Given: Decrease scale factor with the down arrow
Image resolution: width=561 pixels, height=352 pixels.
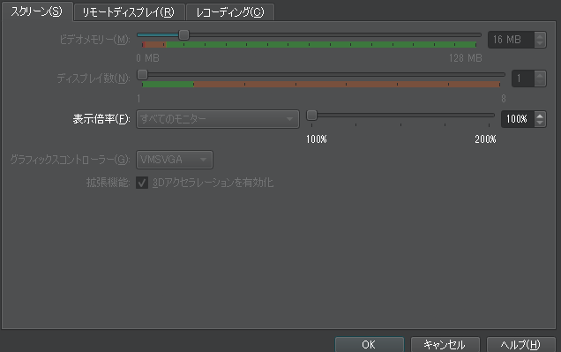Looking at the screenshot, I should (540, 123).
